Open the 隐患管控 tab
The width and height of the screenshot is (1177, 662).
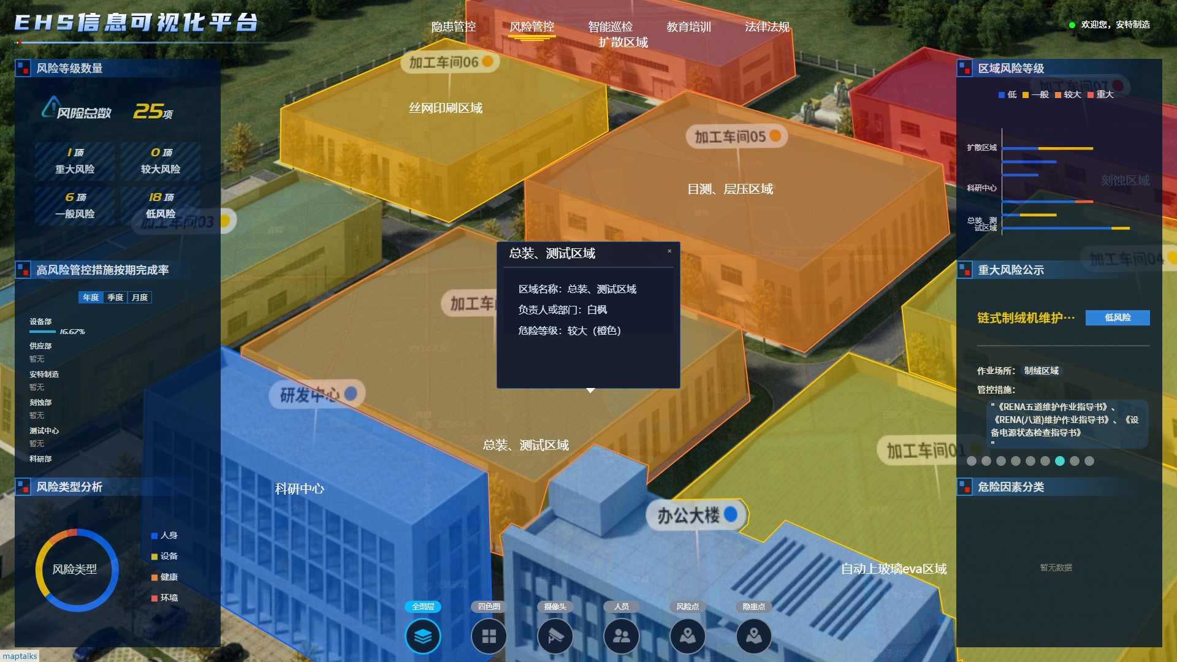coord(454,27)
